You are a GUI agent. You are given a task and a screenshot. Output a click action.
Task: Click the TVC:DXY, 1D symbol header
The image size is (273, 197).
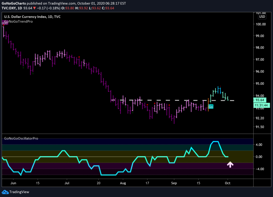(12, 8)
